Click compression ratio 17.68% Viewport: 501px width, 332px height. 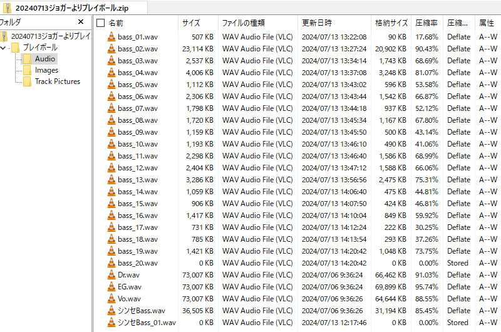pos(426,37)
